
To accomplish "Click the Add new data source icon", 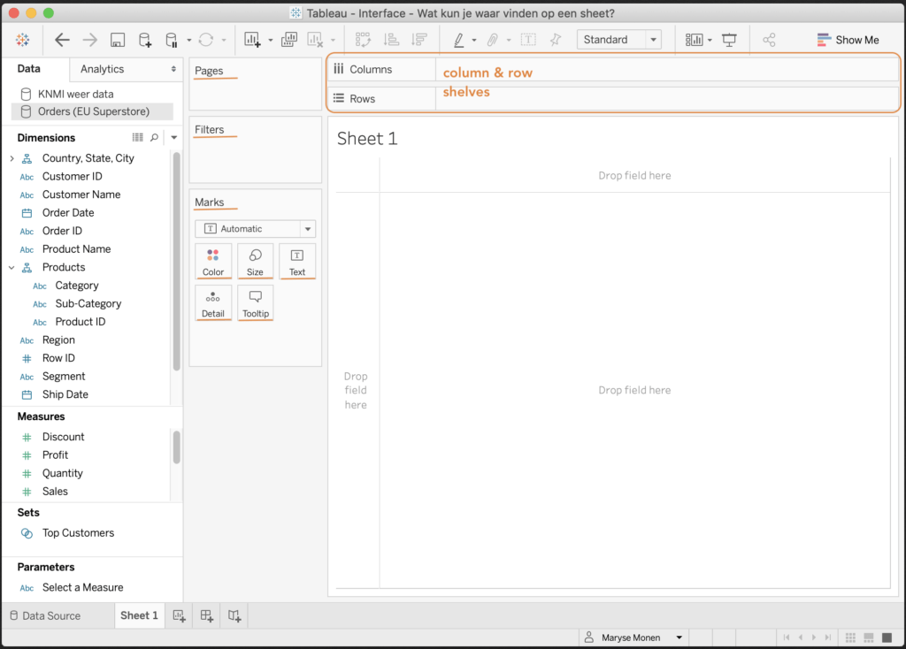I will click(145, 40).
